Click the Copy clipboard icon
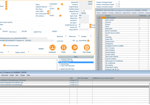Image resolution: width=150 pixels, height=105 pixels. pos(74,47)
